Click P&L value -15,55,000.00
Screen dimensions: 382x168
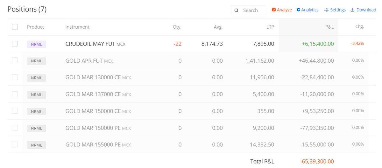(x=317, y=144)
